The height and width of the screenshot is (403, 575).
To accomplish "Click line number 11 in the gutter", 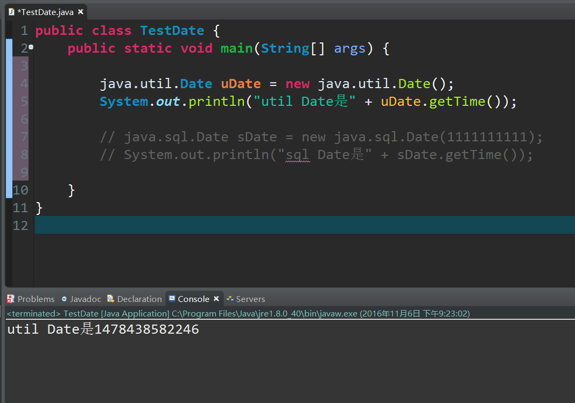I will 20,208.
